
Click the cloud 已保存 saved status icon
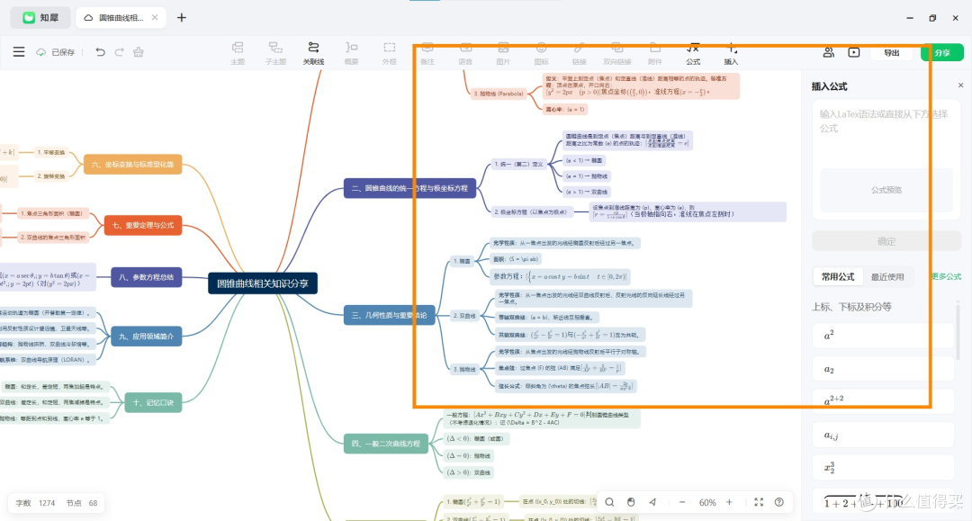click(x=40, y=52)
